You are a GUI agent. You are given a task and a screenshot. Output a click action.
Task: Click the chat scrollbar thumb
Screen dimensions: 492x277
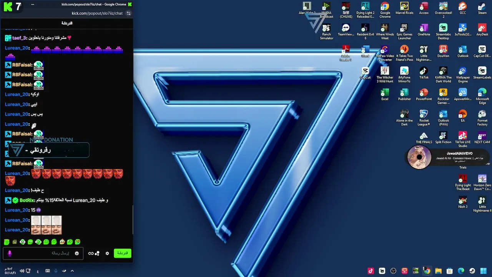coord(133,219)
